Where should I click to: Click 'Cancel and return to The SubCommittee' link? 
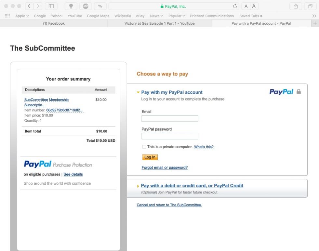169,205
